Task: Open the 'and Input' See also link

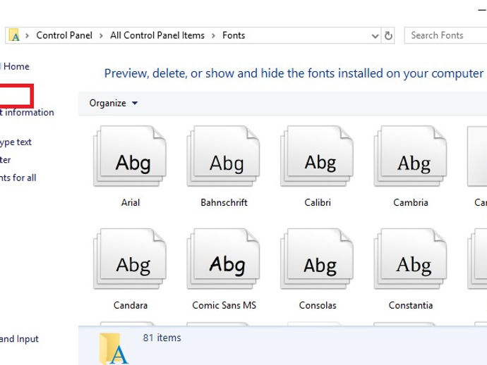Action: click(x=19, y=339)
